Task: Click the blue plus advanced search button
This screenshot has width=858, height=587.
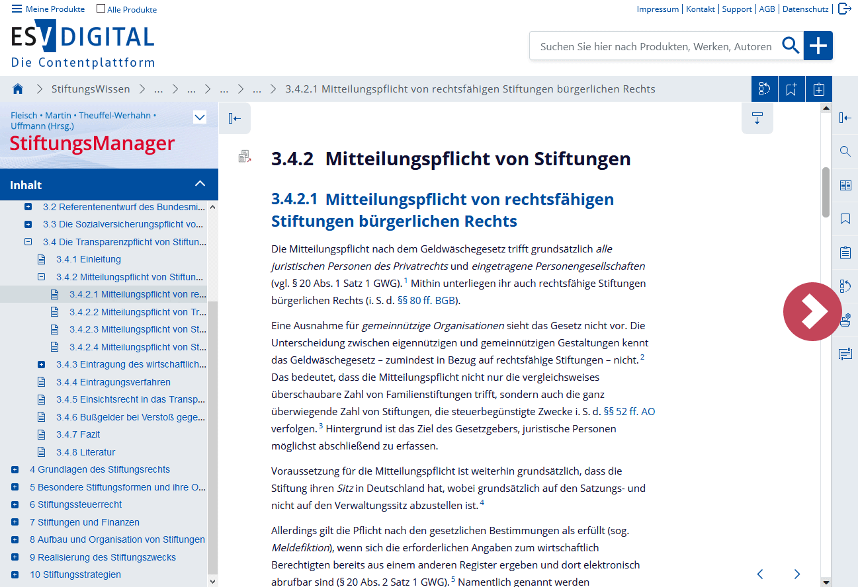Action: click(x=818, y=46)
